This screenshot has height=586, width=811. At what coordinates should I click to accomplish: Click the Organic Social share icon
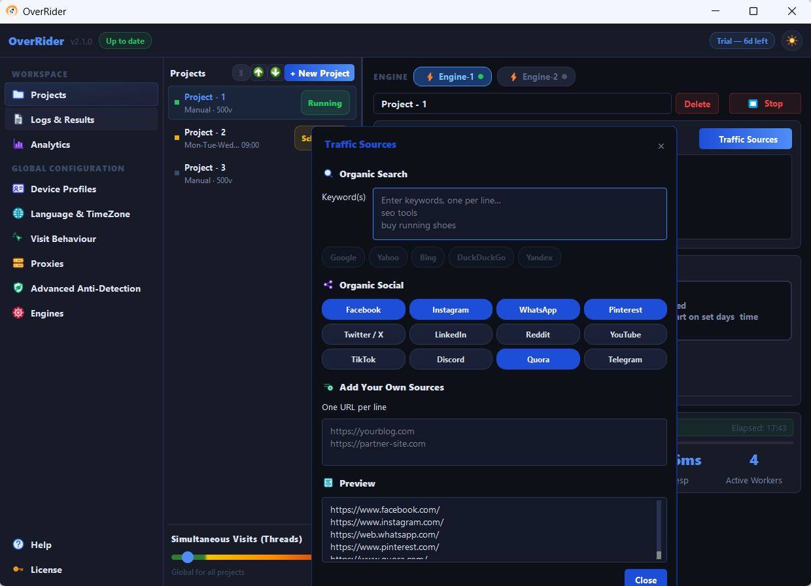click(x=328, y=285)
